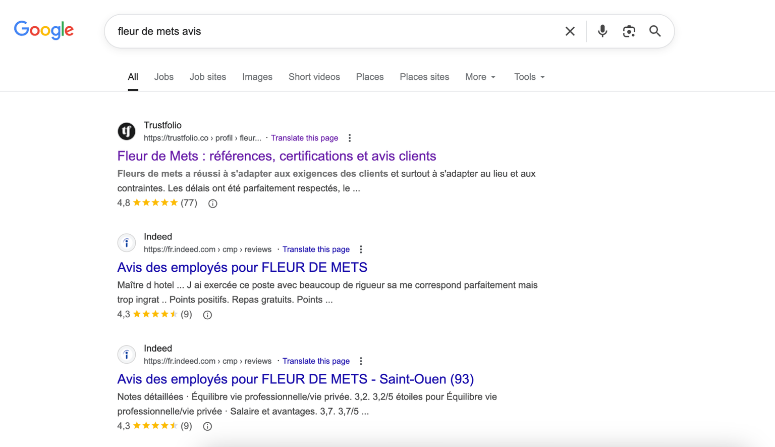The image size is (775, 447).
Task: Open the three-dot menu for Trustfolio result
Action: pyautogui.click(x=350, y=138)
